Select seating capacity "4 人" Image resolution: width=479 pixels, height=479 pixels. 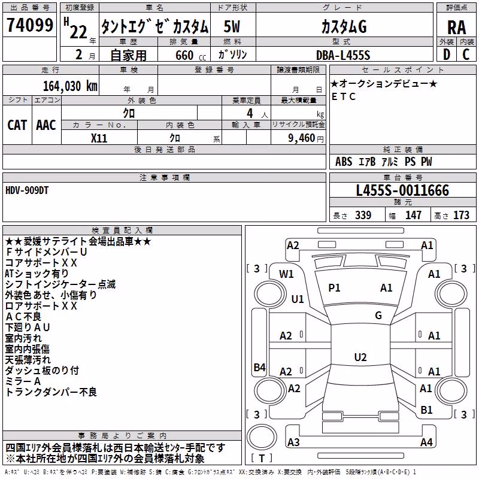pos(257,114)
